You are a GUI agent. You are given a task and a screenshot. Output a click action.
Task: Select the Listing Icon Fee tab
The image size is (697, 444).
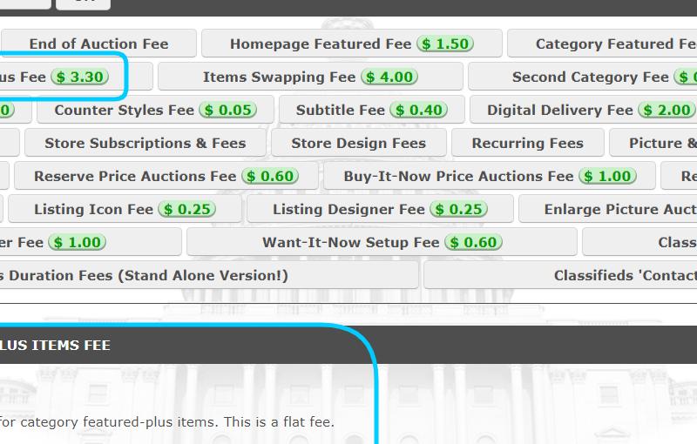pyautogui.click(x=125, y=209)
